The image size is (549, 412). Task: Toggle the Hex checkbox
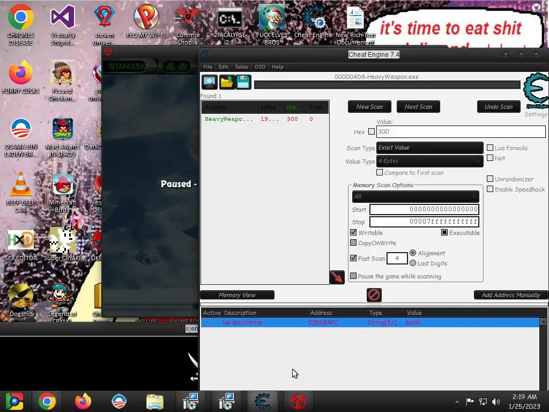(x=372, y=132)
